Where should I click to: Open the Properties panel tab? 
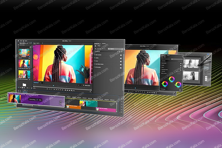[104, 44]
